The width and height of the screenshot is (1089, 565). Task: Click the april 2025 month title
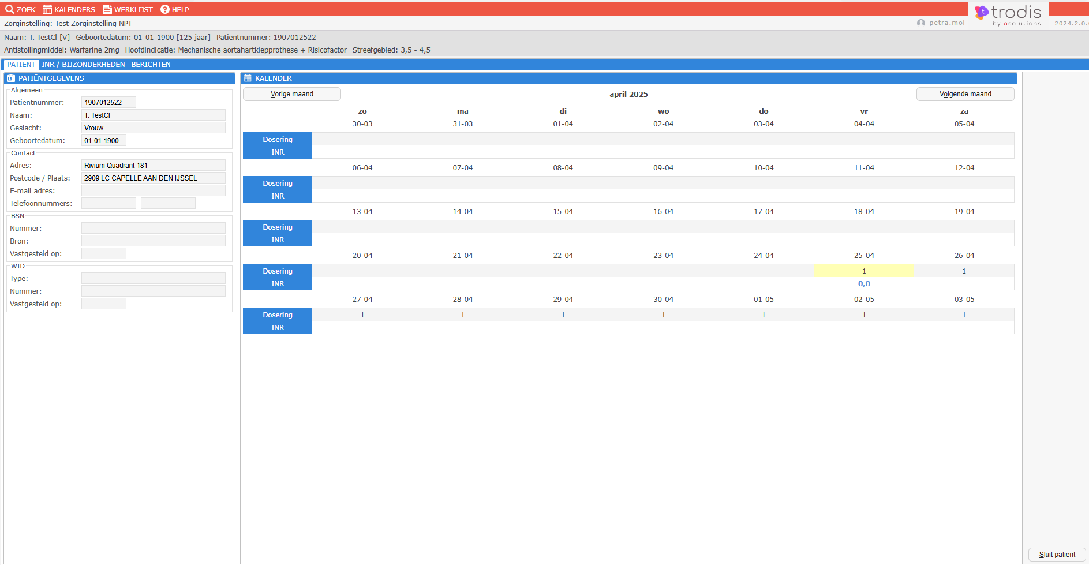tap(628, 94)
